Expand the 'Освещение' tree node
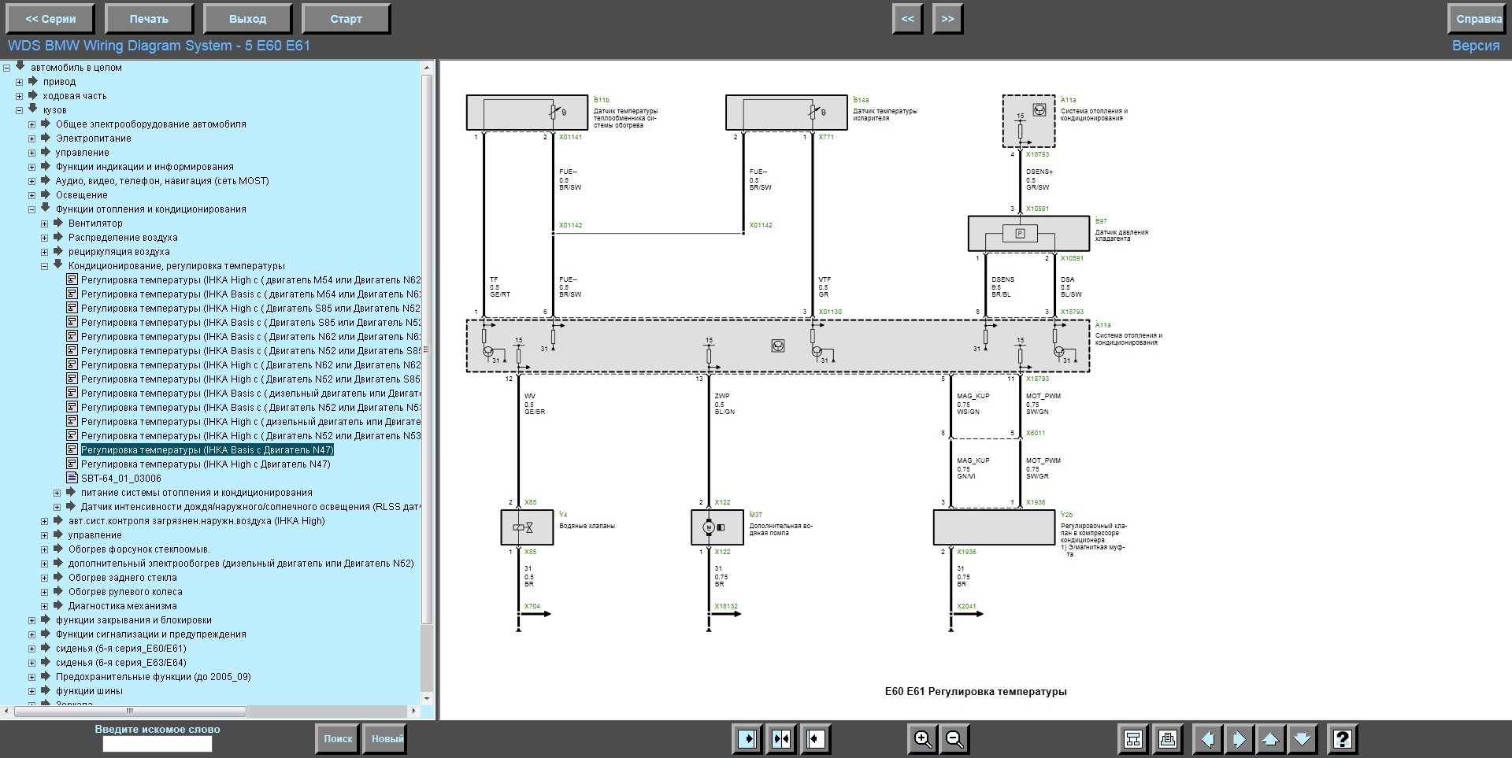Image resolution: width=1512 pixels, height=758 pixels. (x=32, y=195)
